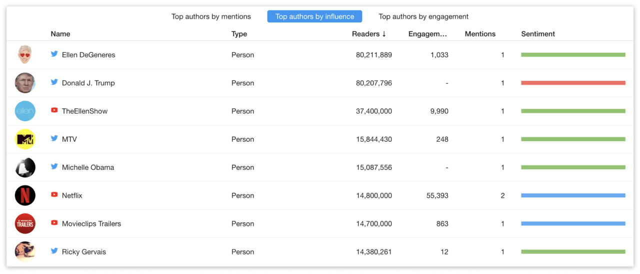
Task: Click the Movieclips Trailers avatar
Action: pos(25,224)
